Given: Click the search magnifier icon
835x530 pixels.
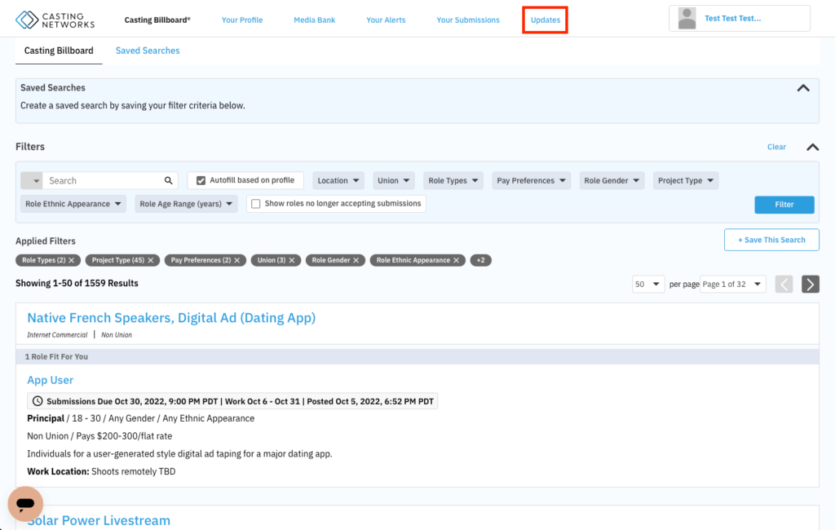Looking at the screenshot, I should coord(168,180).
